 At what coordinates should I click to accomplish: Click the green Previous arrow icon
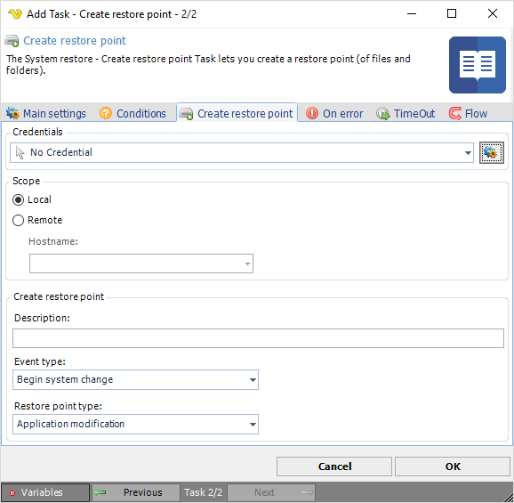[x=100, y=492]
